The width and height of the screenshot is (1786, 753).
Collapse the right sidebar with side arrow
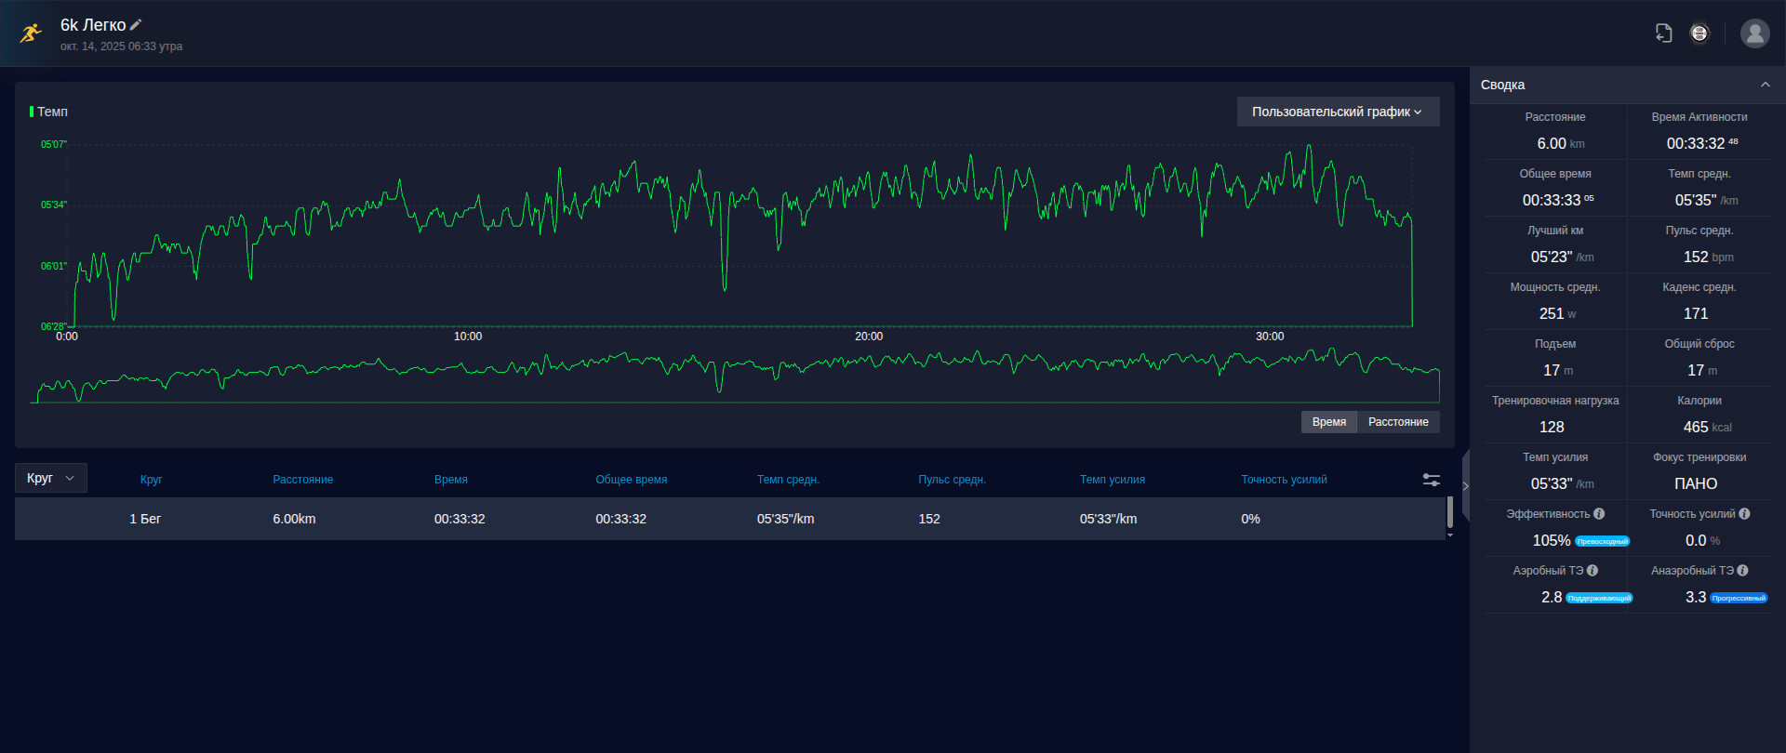(x=1465, y=486)
